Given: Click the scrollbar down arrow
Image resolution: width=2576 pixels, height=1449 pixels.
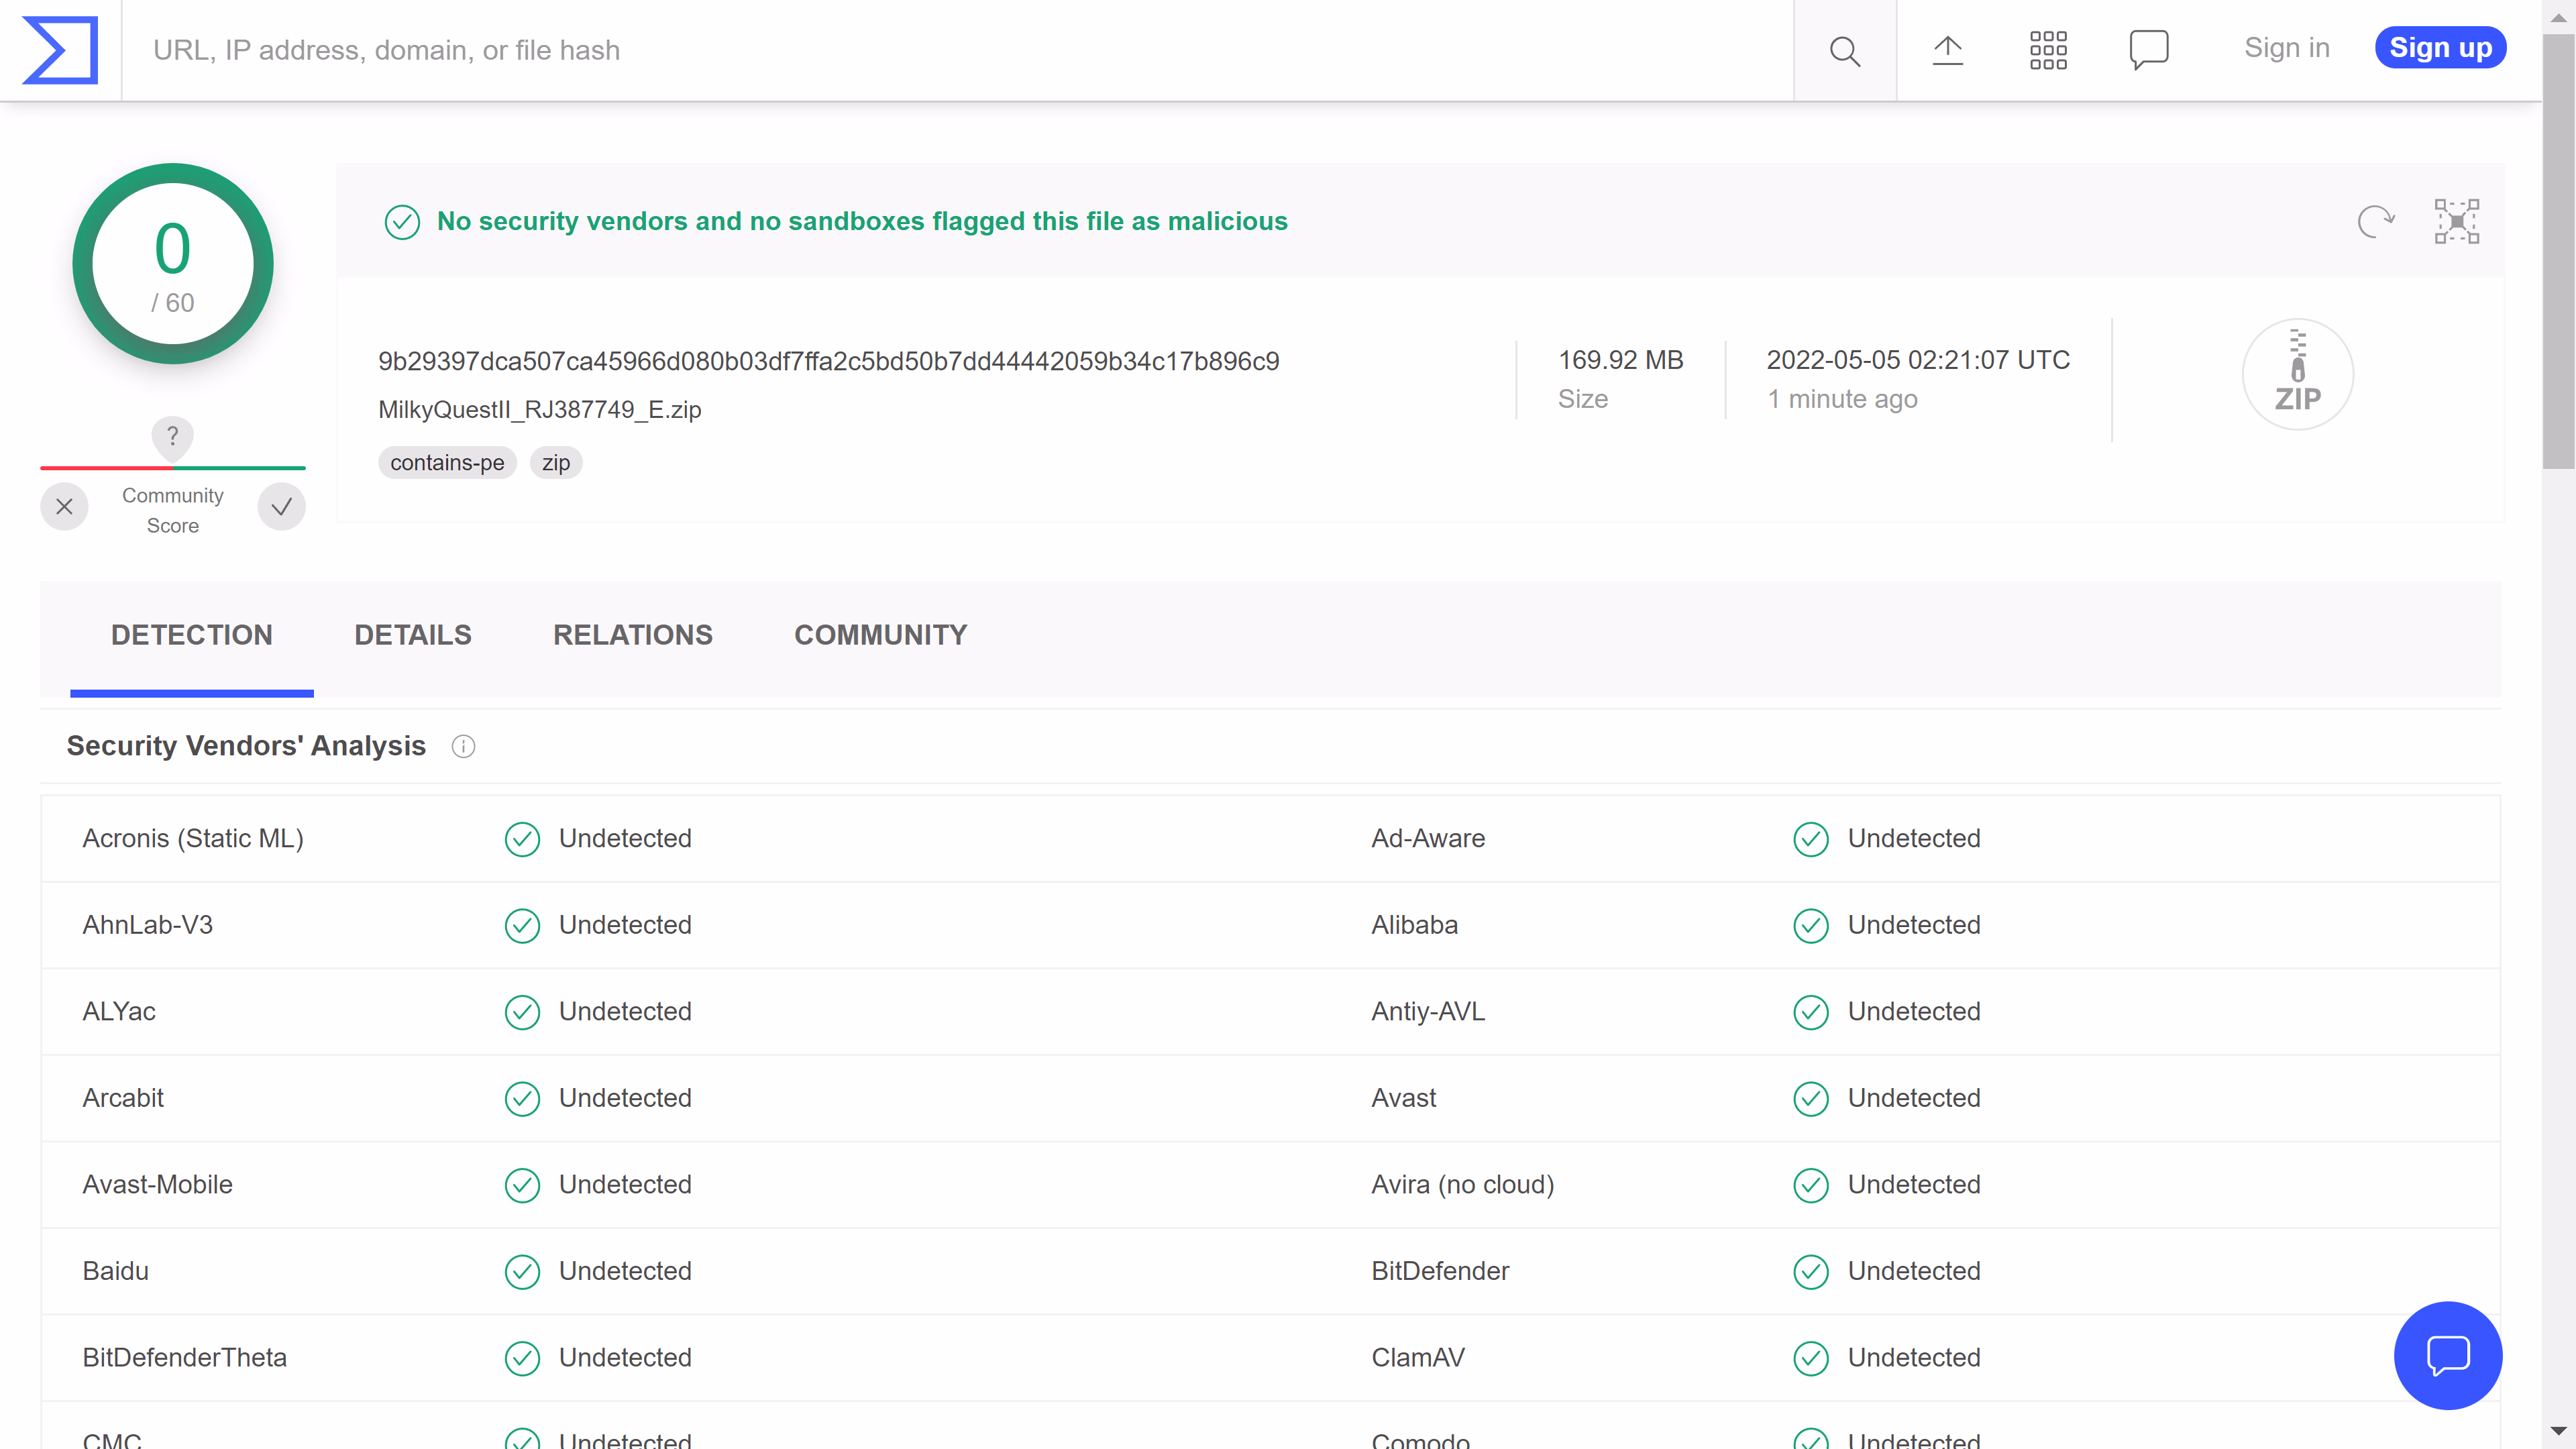Looking at the screenshot, I should 2559,1432.
